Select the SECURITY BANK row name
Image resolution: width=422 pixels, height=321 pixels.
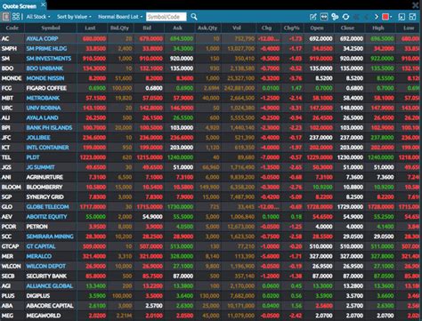click(x=46, y=276)
